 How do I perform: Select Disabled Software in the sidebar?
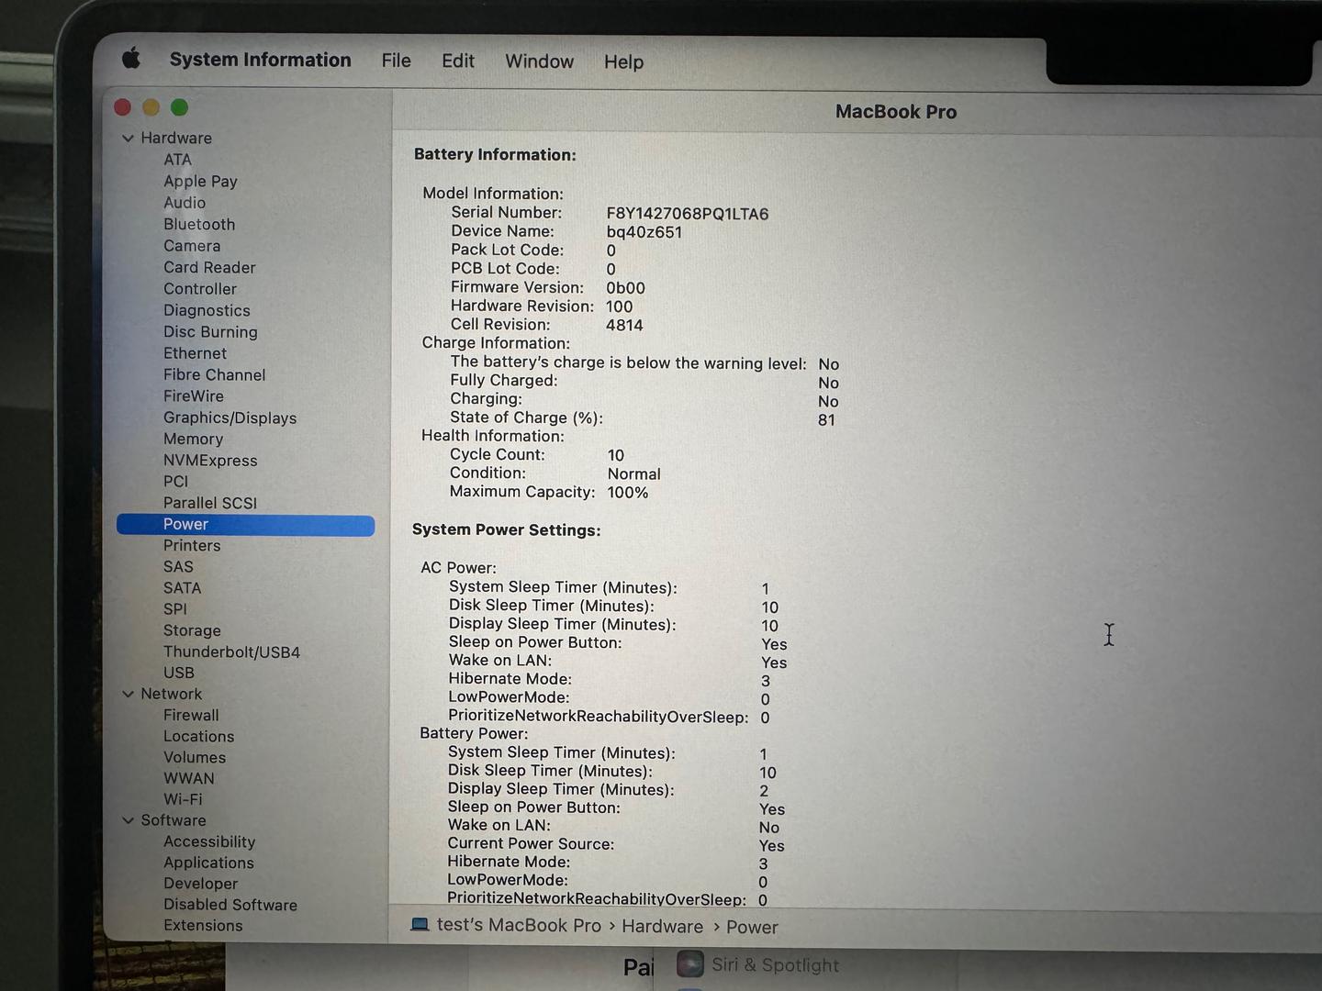[x=230, y=905]
